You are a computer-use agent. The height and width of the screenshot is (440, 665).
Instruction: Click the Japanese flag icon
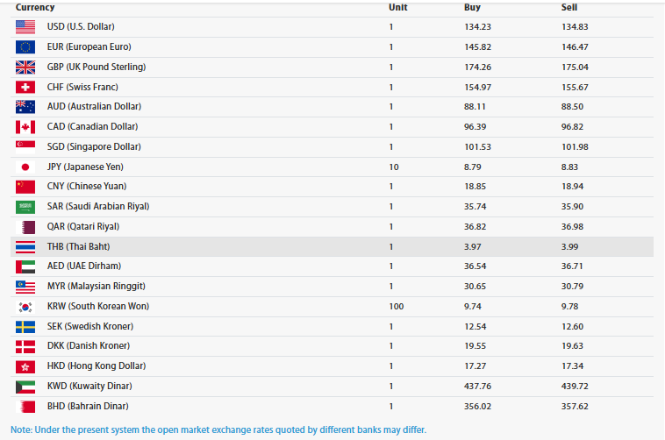[x=25, y=167]
